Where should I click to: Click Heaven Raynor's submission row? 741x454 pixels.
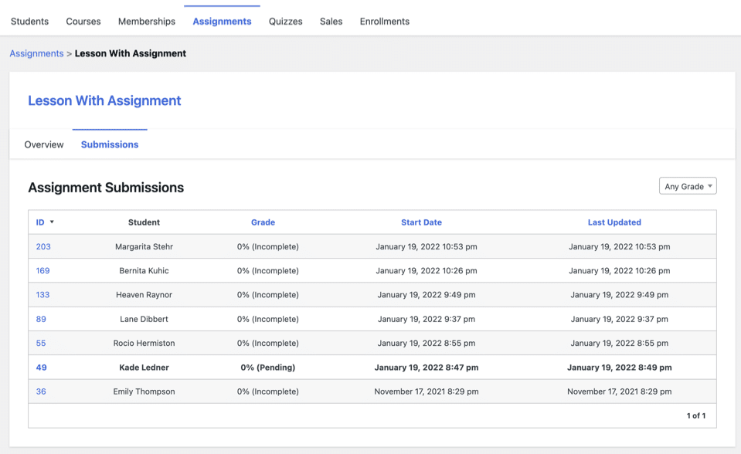click(144, 295)
